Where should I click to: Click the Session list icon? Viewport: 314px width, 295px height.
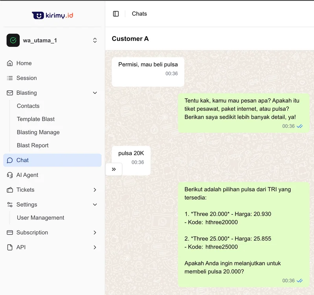point(10,78)
